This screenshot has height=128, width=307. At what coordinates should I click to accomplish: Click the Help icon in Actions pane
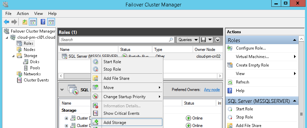230,91
